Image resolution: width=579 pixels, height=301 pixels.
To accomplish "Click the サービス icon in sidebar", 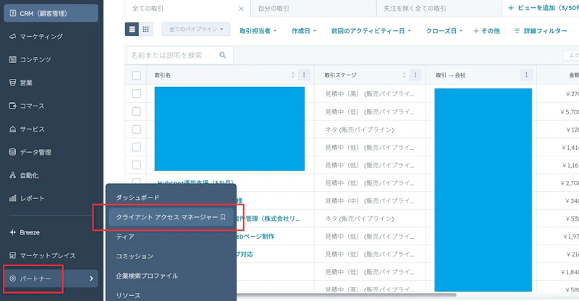I will (12, 129).
